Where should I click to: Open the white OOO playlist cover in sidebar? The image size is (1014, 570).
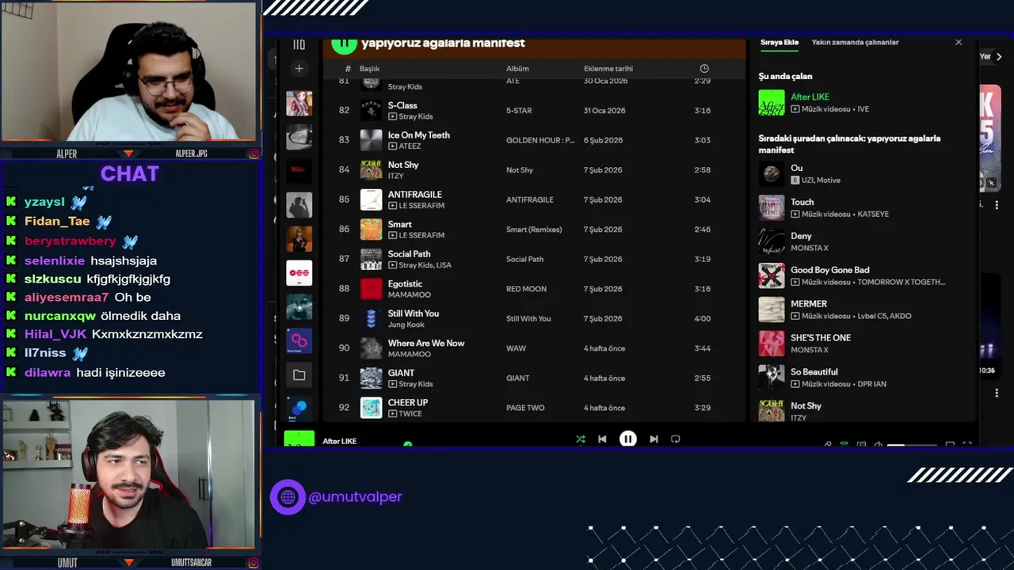click(299, 273)
